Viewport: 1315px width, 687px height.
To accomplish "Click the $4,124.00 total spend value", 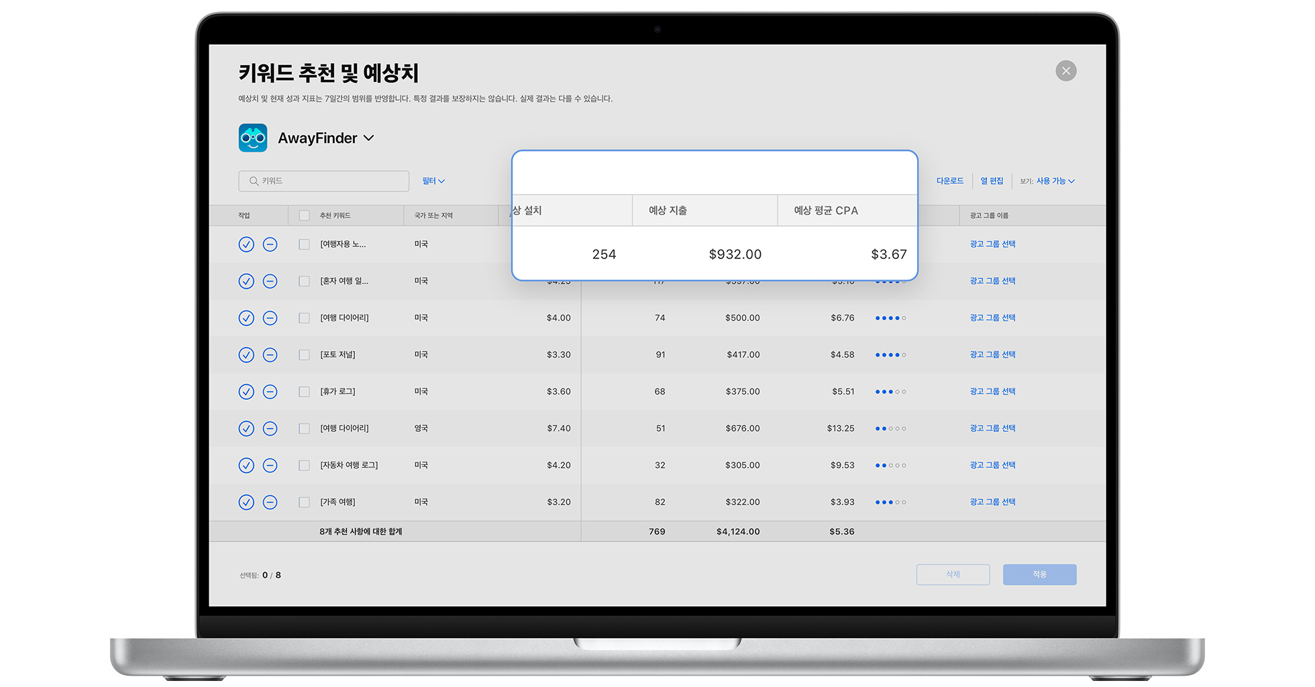I will (738, 532).
